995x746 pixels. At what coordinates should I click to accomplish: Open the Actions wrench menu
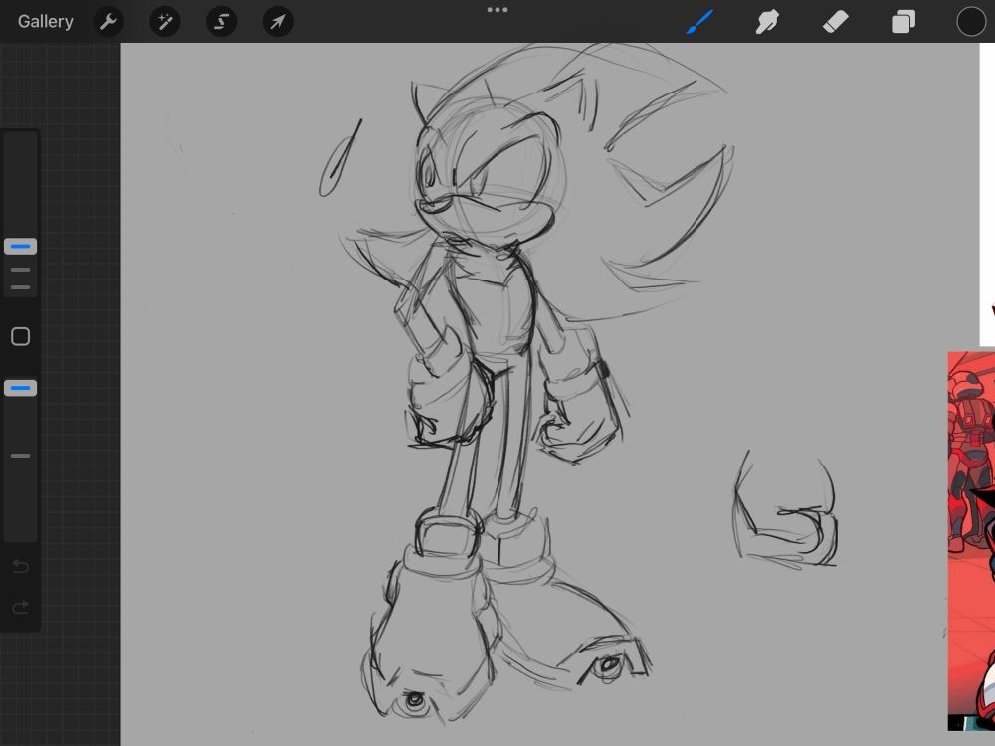tap(108, 22)
